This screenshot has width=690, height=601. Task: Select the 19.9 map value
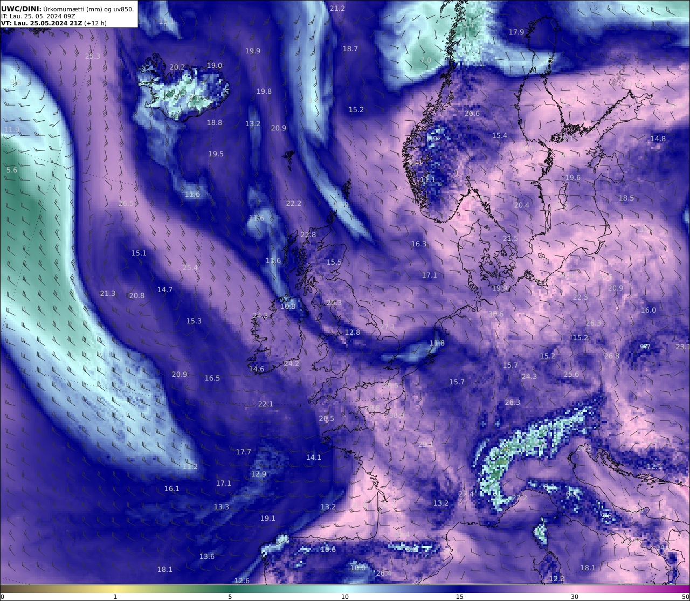253,51
